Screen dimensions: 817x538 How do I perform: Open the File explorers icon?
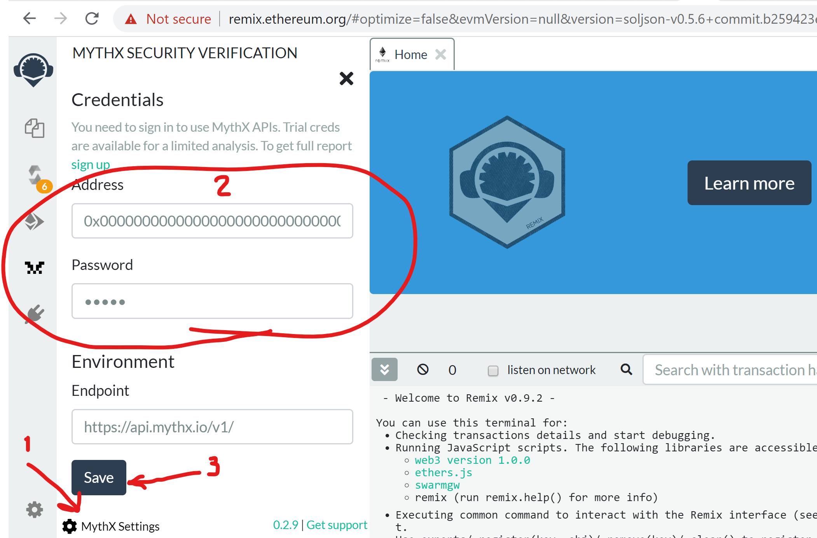click(x=35, y=128)
